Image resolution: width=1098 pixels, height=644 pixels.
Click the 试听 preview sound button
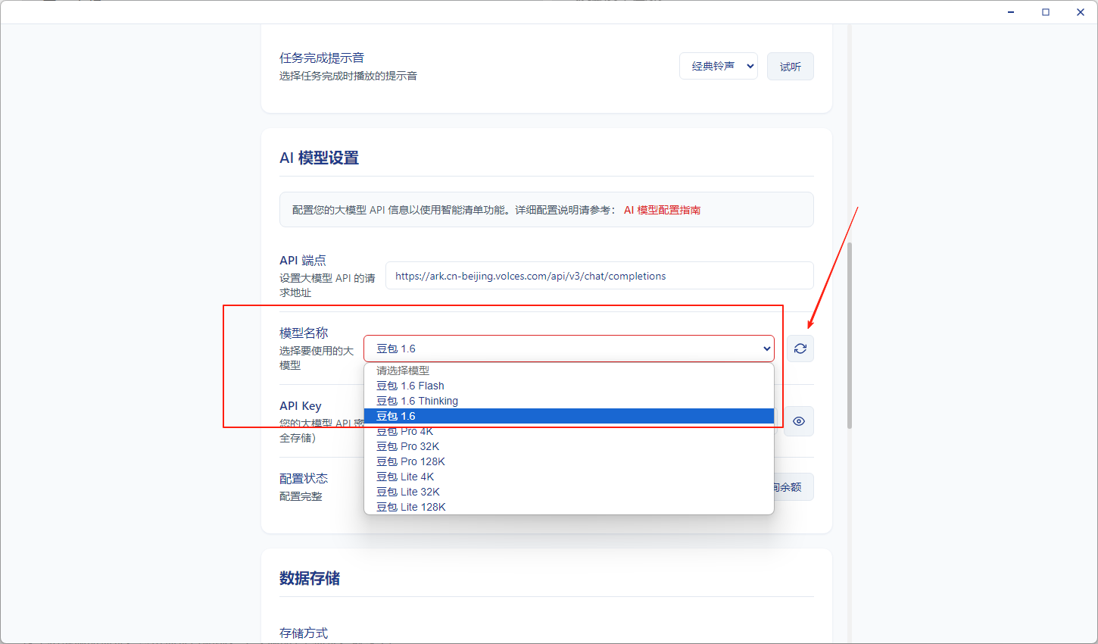pyautogui.click(x=791, y=67)
